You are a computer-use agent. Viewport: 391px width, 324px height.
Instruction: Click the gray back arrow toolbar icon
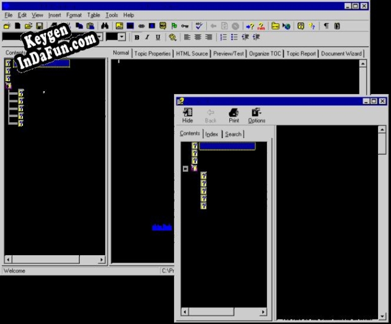point(213,26)
